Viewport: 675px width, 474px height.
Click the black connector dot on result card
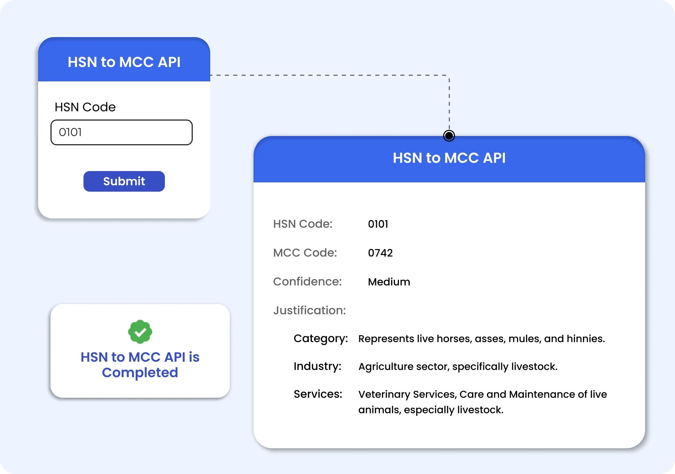(x=449, y=136)
